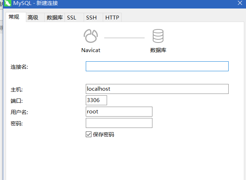Click the 连接名 input field

click(157, 66)
